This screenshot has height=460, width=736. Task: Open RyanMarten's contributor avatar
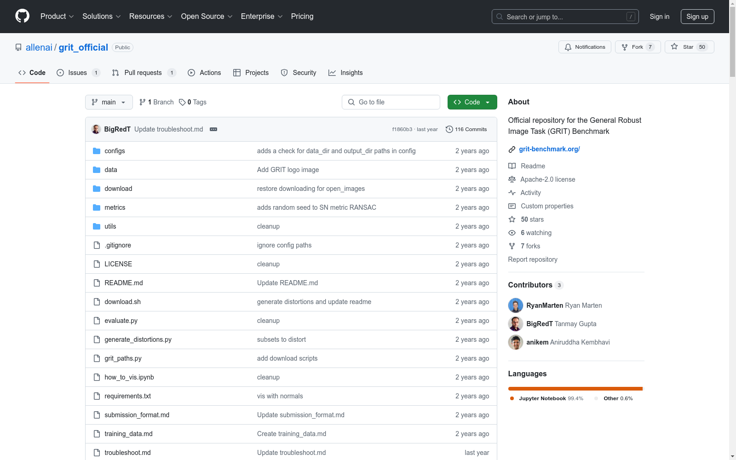pos(516,305)
